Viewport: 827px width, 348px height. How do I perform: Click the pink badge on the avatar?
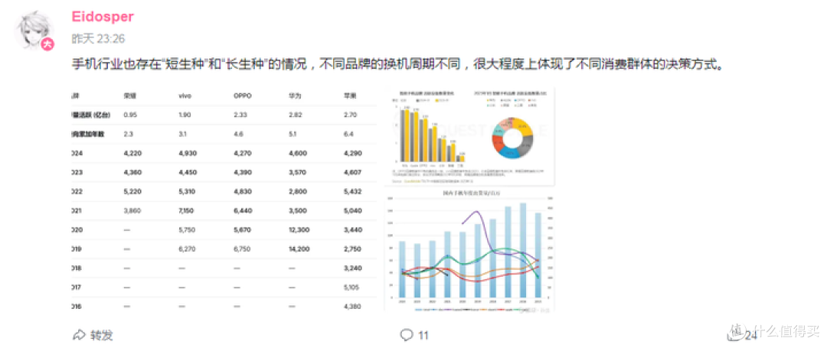(x=48, y=44)
